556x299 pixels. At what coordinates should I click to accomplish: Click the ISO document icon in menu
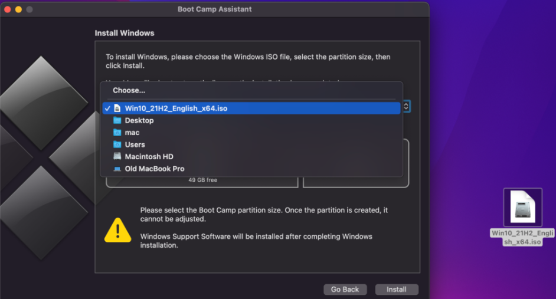pyautogui.click(x=117, y=109)
